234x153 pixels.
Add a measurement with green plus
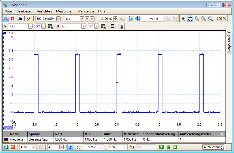click(161, 147)
